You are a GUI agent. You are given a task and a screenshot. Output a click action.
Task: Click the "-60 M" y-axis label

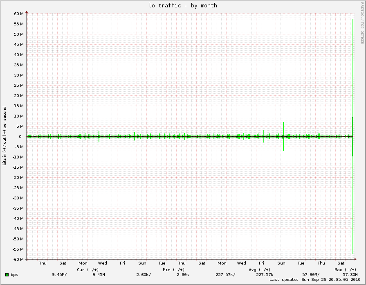coord(18,260)
